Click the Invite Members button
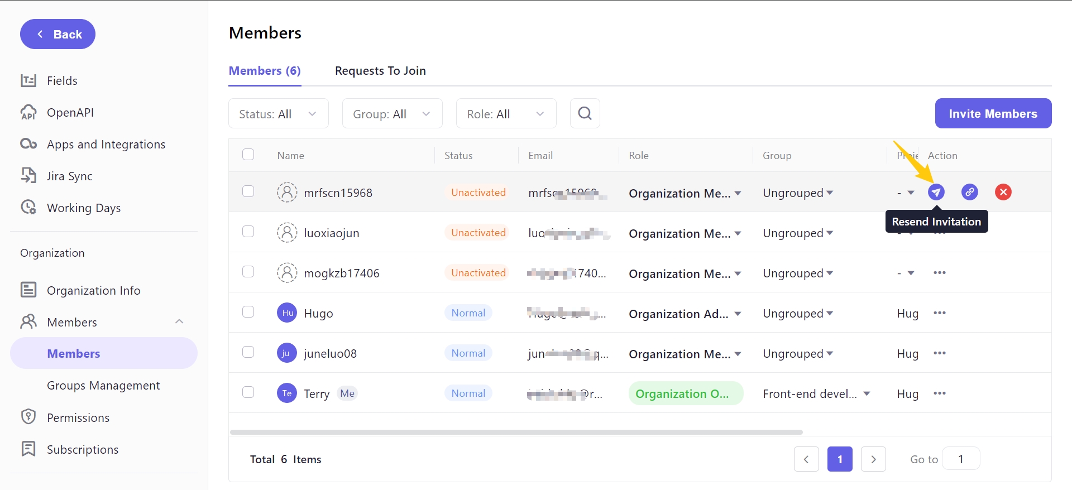The image size is (1072, 490). 993,114
